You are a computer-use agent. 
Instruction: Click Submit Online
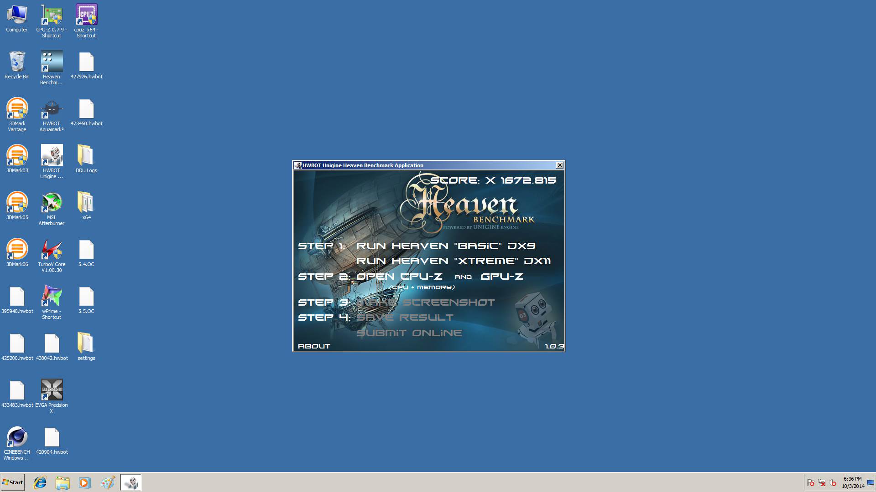tap(409, 333)
